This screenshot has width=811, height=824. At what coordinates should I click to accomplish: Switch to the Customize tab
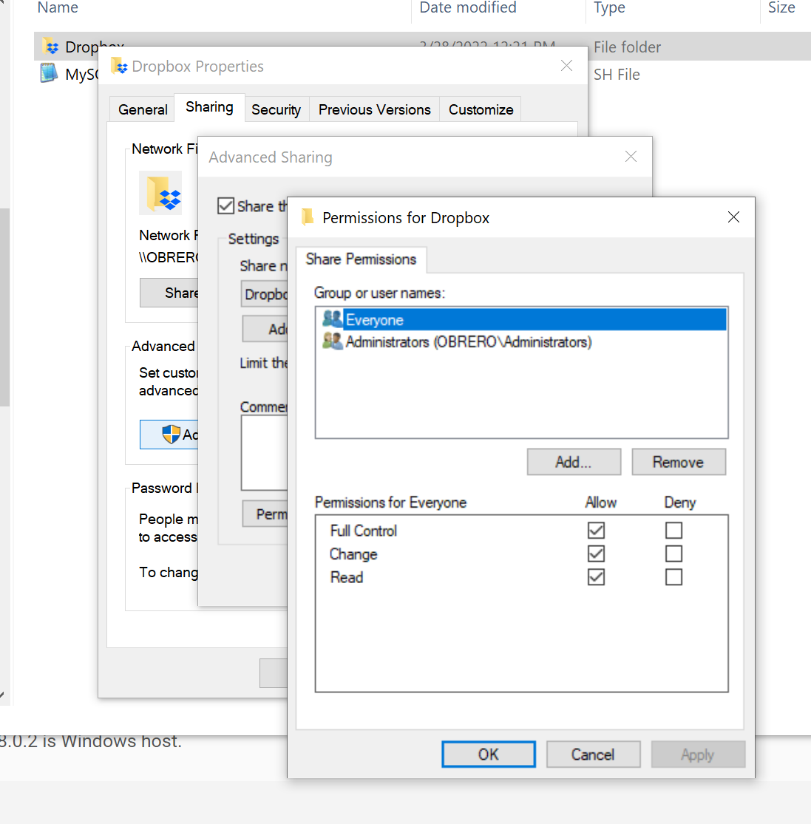[481, 109]
